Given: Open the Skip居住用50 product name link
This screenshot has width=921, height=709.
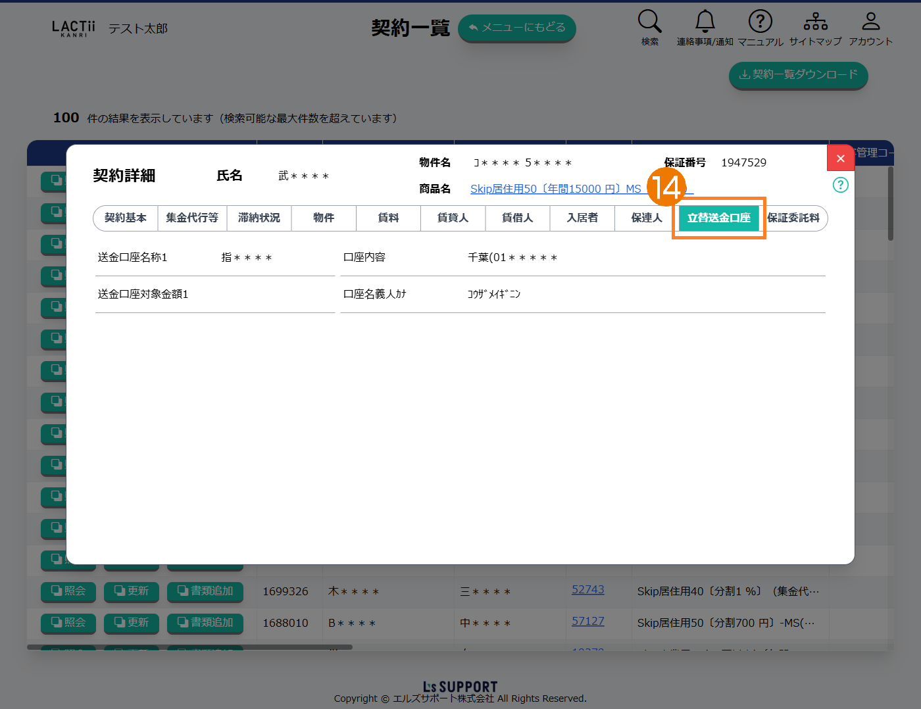Looking at the screenshot, I should pos(555,189).
